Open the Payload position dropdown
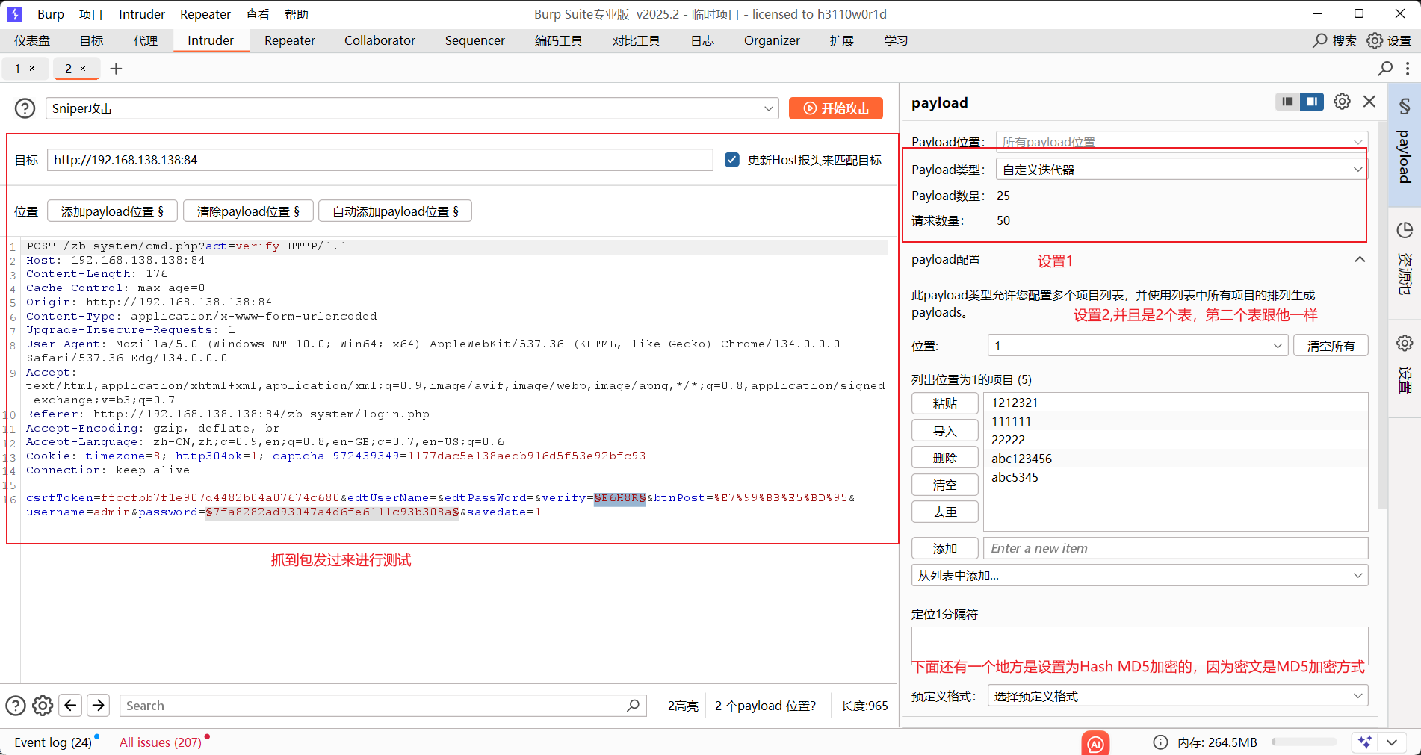Screen dimensions: 1421x755 [1182, 142]
